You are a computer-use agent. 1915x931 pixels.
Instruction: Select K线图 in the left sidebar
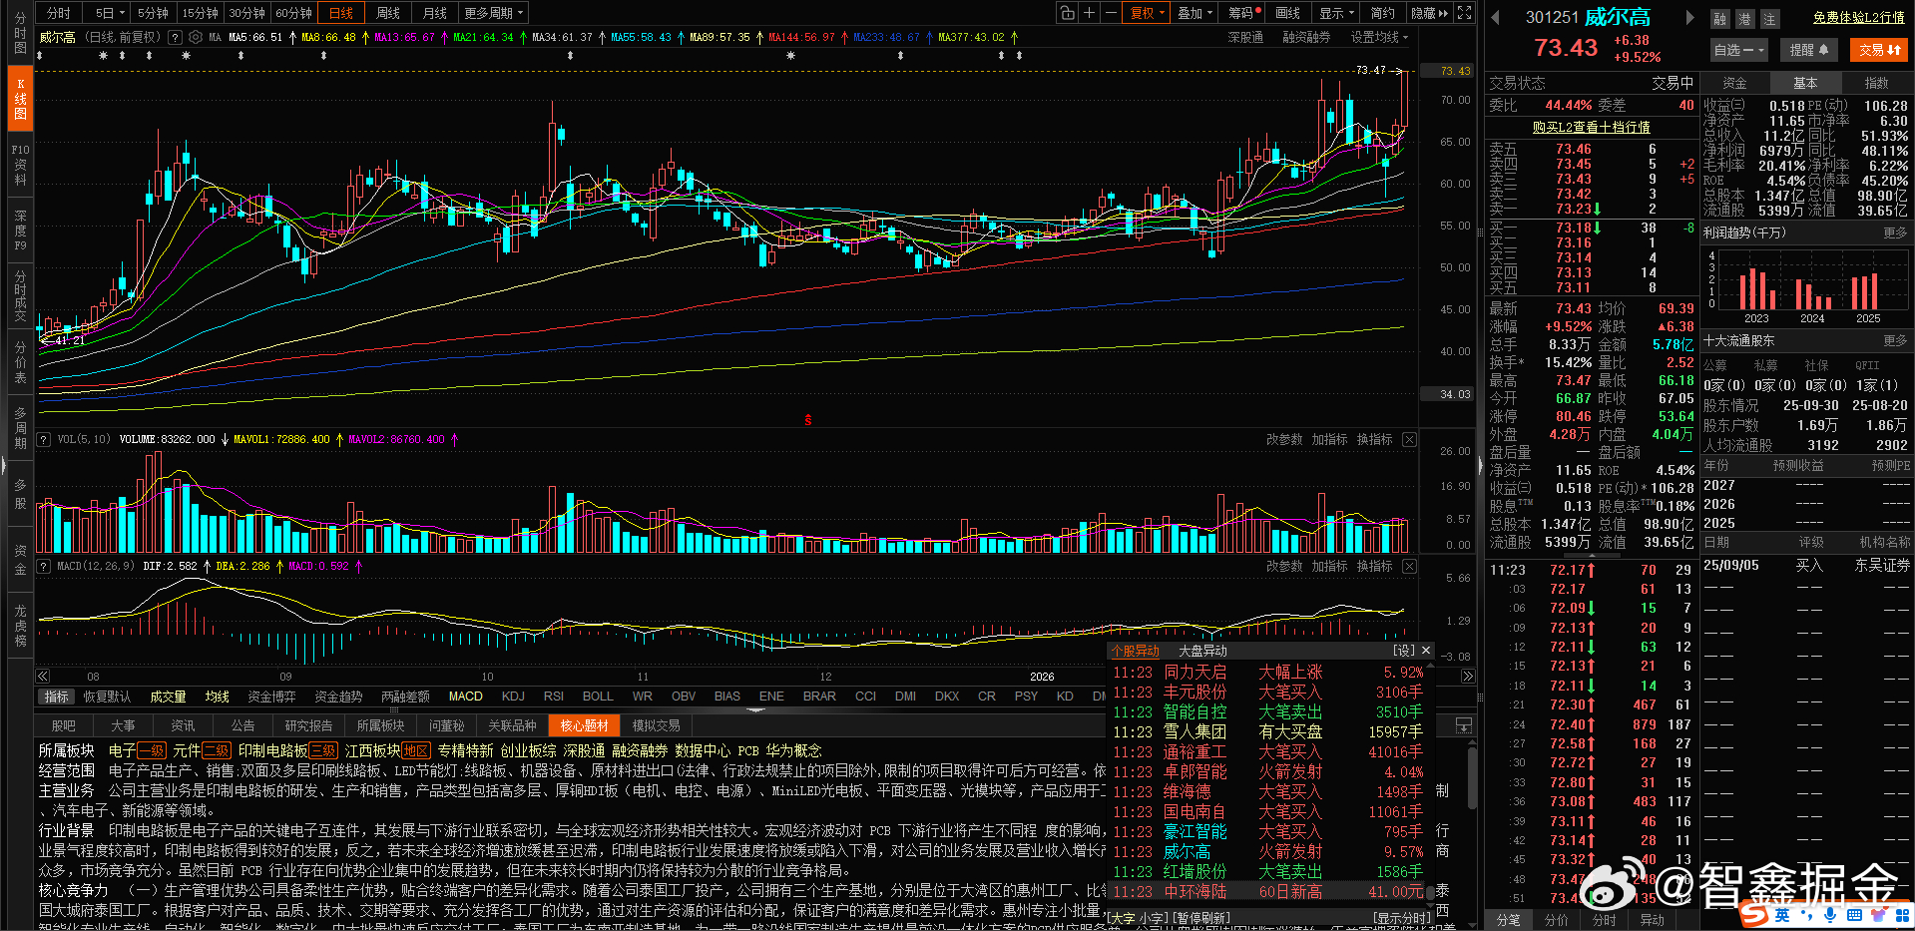(x=19, y=98)
